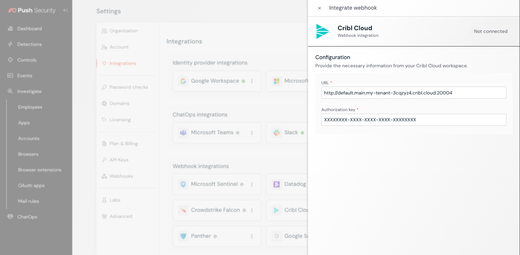Click the Investigate magnifier icon
The image size is (520, 255).
coord(10,91)
